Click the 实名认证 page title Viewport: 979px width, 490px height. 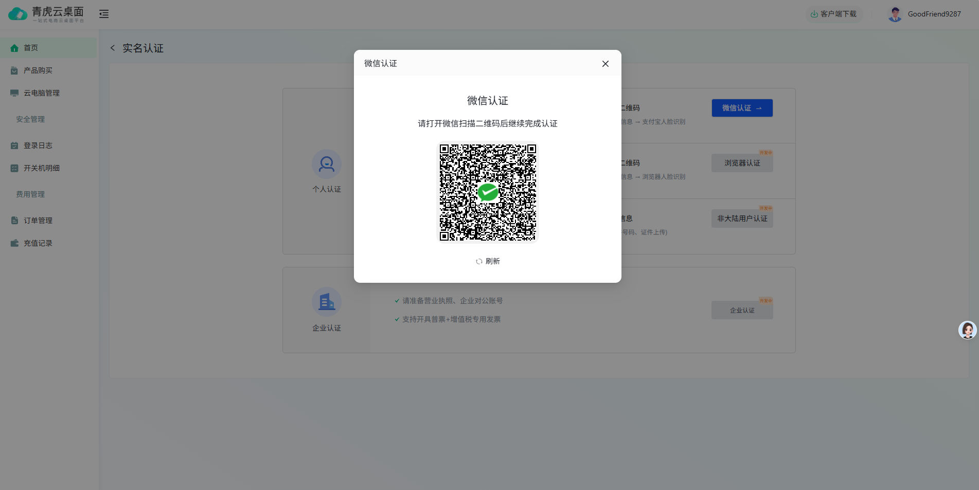(x=143, y=48)
